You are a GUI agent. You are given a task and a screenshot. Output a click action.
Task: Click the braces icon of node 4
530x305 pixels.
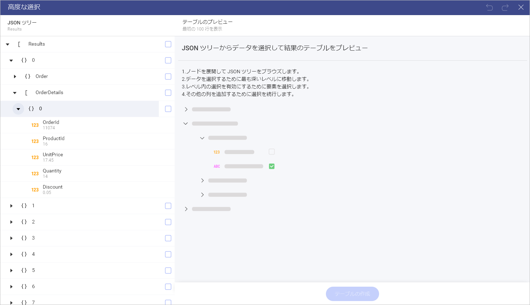click(24, 254)
